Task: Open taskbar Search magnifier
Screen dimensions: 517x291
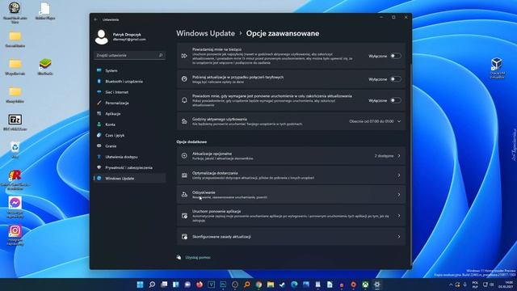Action: pyautogui.click(x=152, y=285)
